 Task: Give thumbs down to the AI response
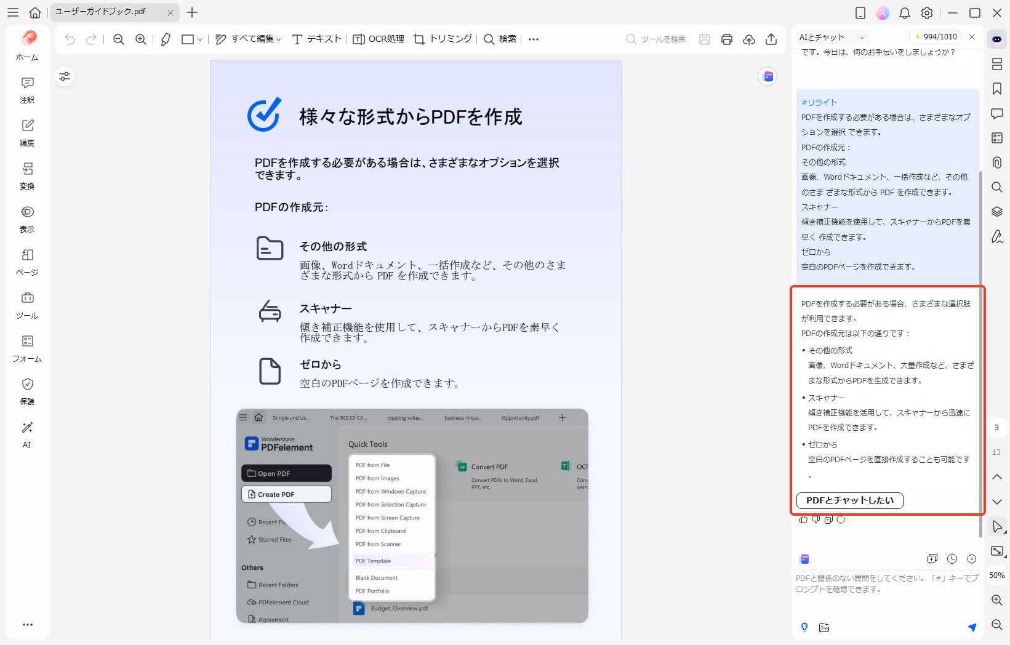(816, 520)
